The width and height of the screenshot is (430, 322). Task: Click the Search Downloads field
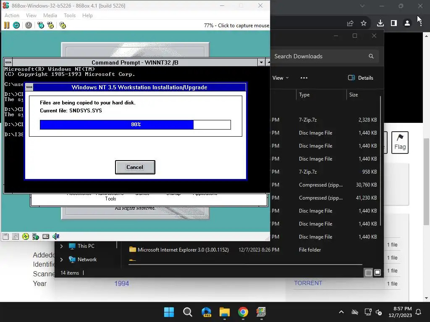tap(325, 56)
